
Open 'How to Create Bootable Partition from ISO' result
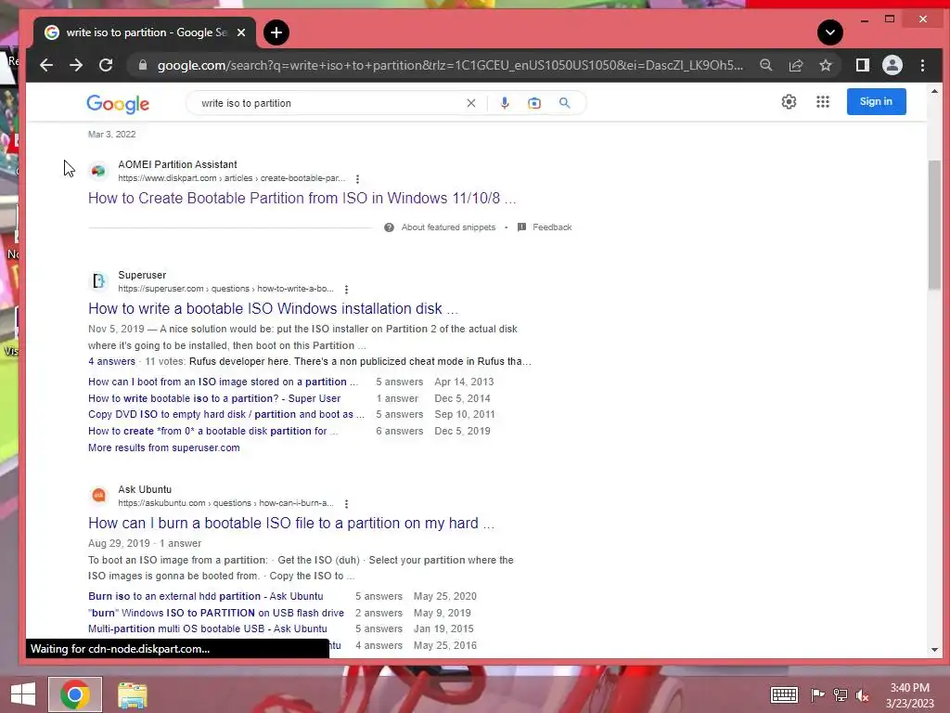point(302,199)
